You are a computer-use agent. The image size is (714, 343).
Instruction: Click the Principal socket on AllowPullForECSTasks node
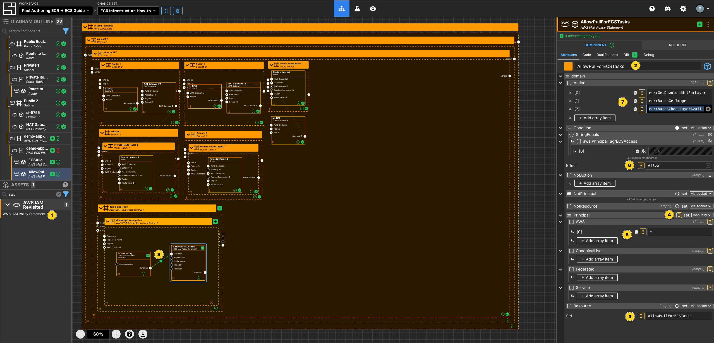pos(171,265)
